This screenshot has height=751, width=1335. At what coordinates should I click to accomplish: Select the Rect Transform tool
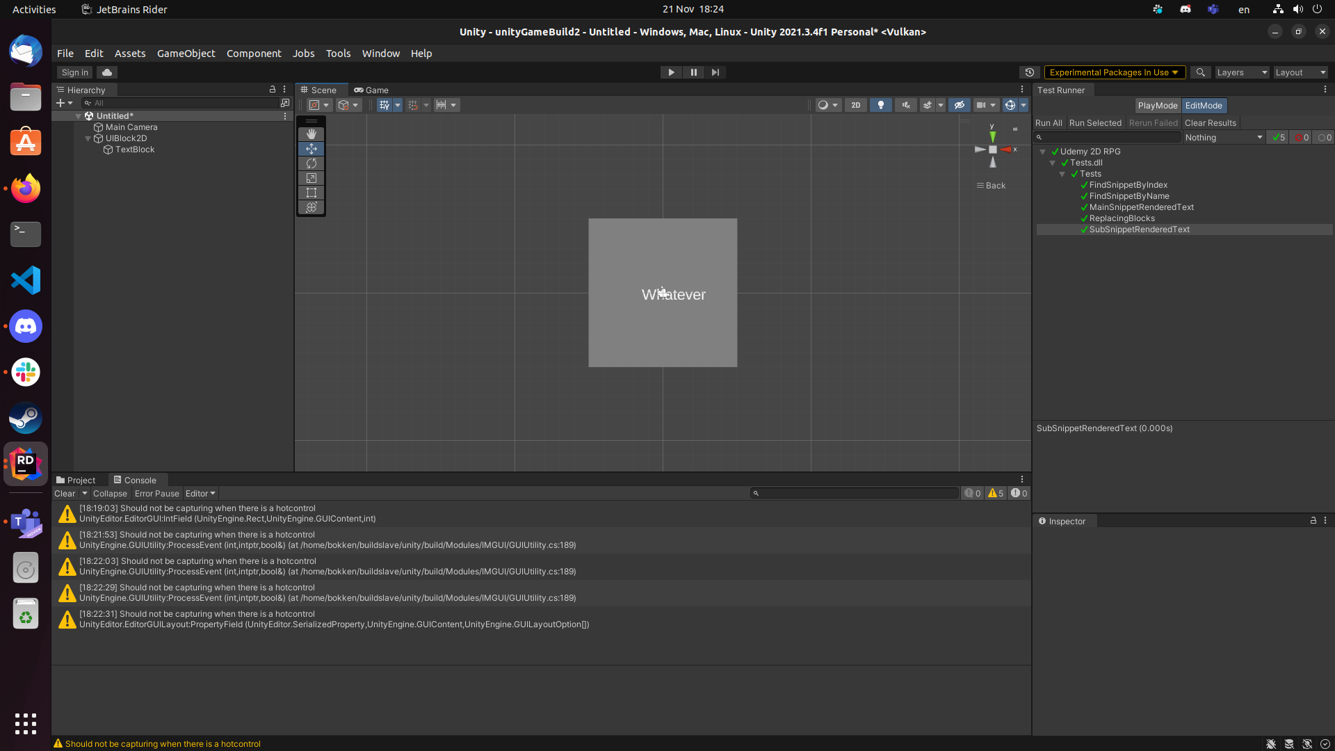tap(311, 193)
